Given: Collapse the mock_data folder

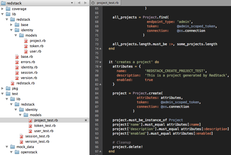Looking at the screenshot, I should tap(7, 147).
